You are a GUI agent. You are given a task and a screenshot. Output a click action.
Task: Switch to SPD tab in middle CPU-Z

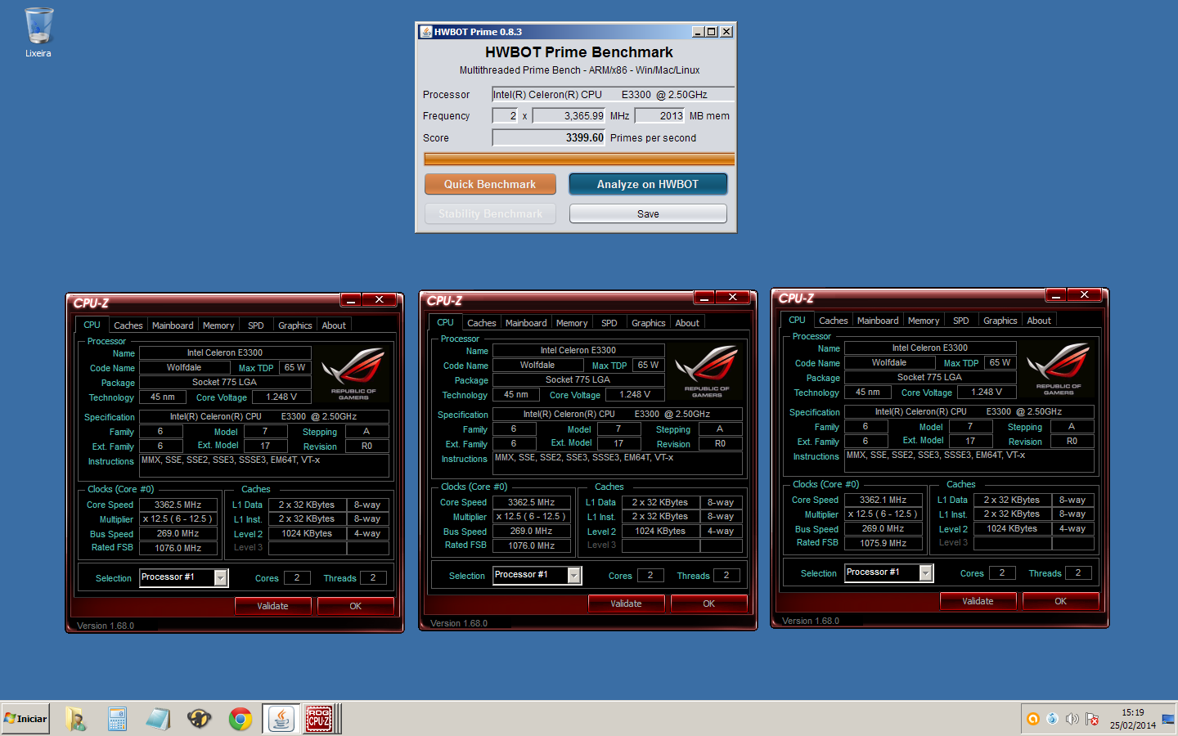(x=609, y=323)
